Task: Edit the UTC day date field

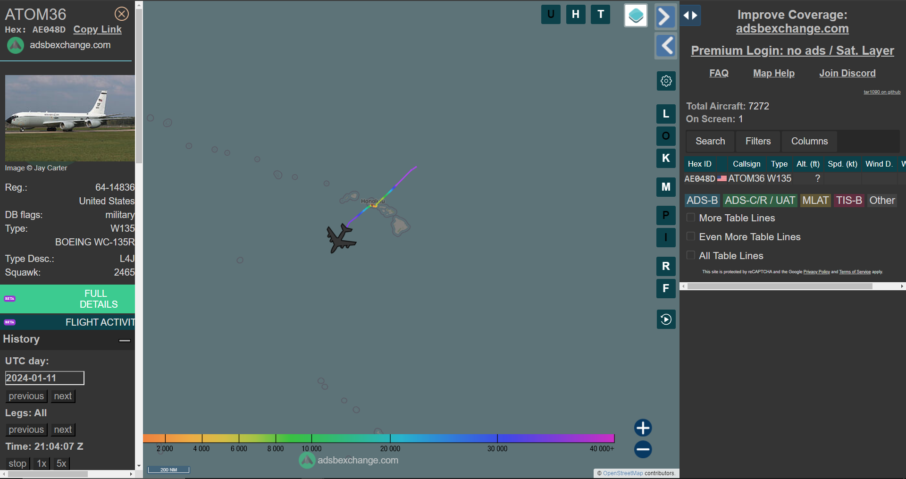Action: point(44,378)
